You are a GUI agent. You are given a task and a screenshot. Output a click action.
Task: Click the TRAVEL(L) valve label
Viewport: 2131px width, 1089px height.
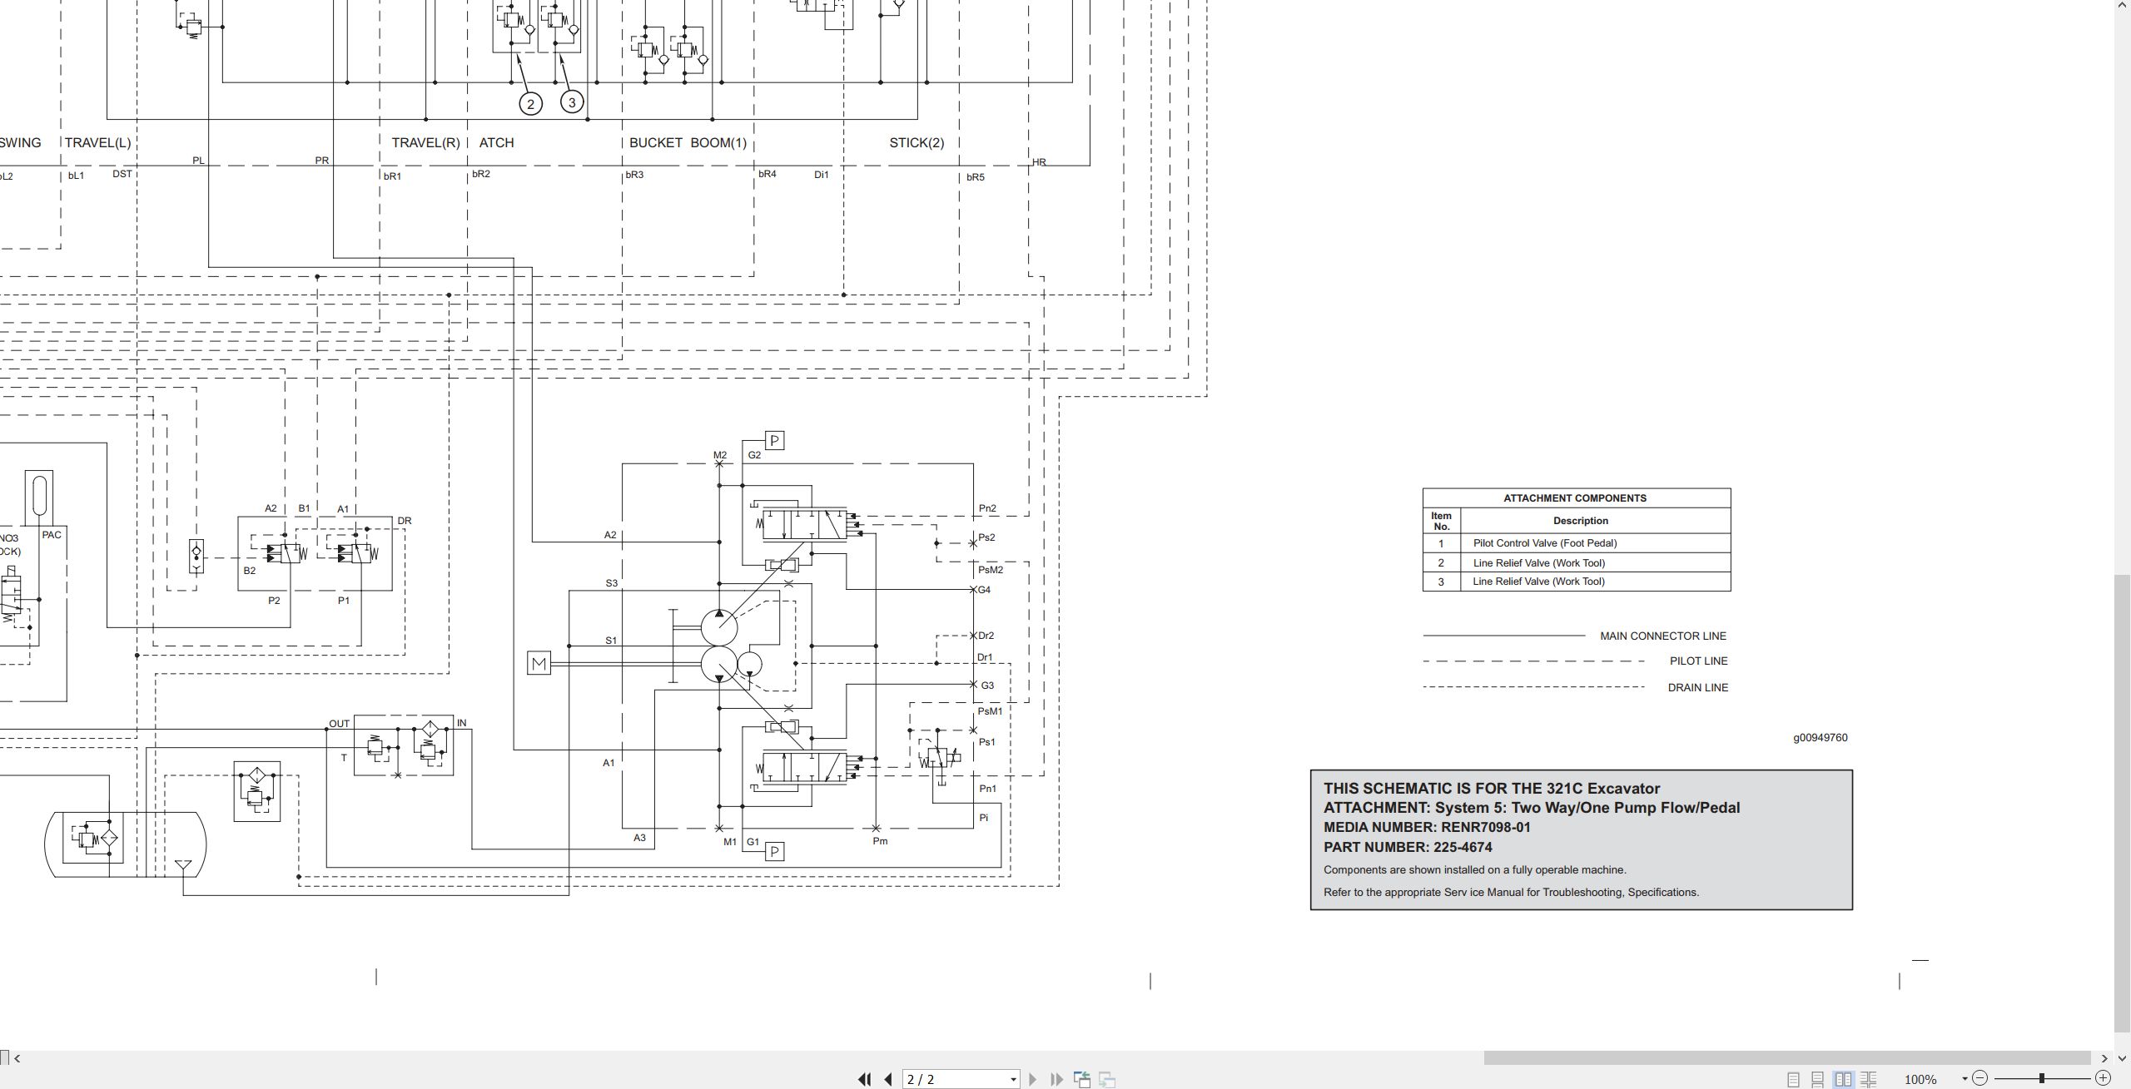tap(97, 143)
